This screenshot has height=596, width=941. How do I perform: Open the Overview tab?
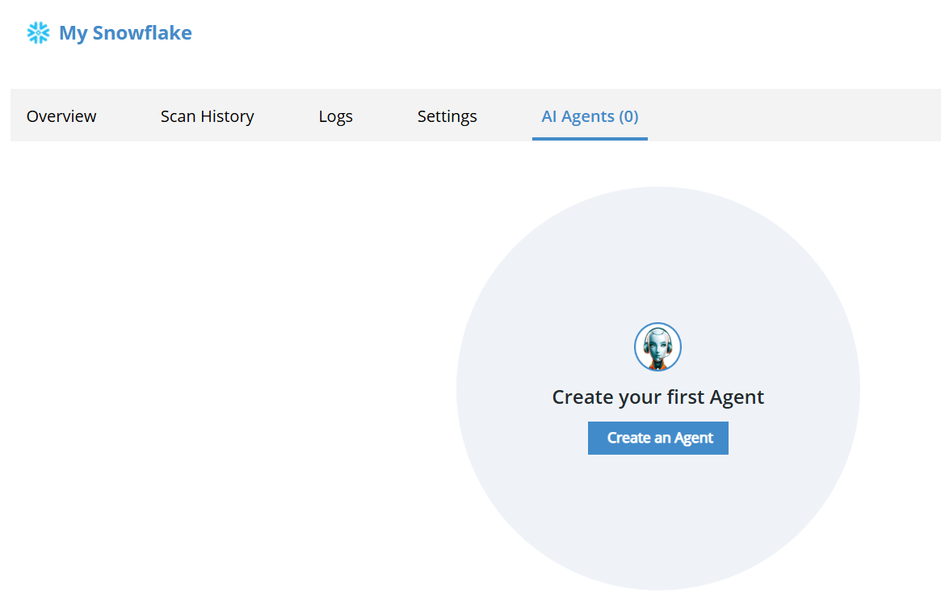(61, 115)
